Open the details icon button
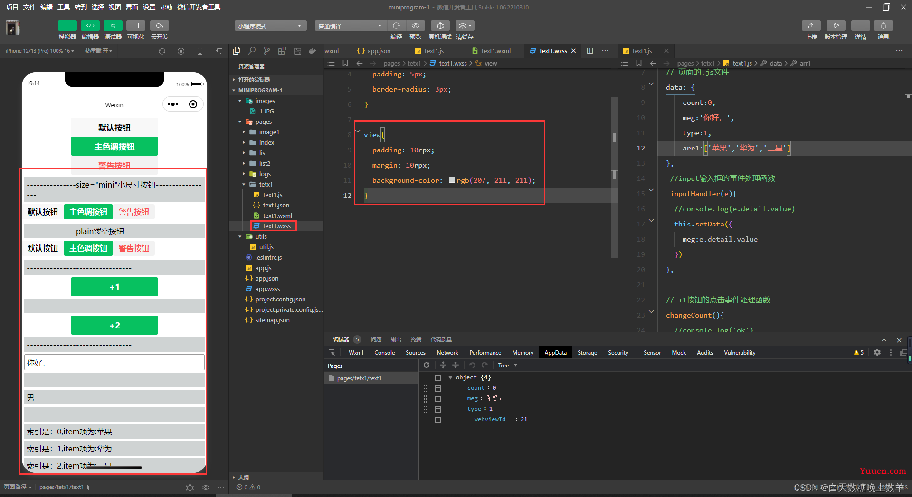Image resolution: width=912 pixels, height=497 pixels. pos(861,26)
